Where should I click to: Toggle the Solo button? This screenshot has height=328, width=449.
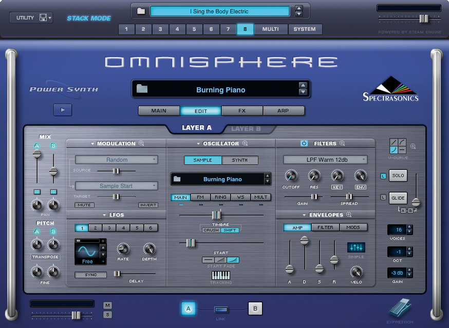398,176
